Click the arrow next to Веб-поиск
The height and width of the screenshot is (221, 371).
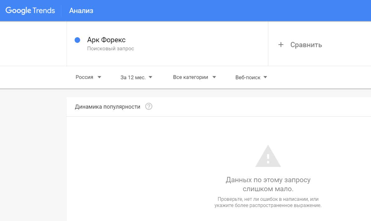pos(265,77)
